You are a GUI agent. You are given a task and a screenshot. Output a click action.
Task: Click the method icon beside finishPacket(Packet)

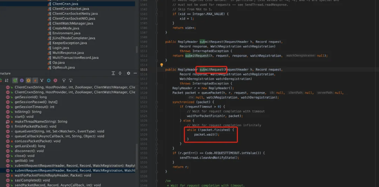click(x=8, y=126)
